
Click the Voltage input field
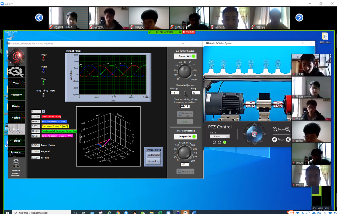(x=175, y=93)
